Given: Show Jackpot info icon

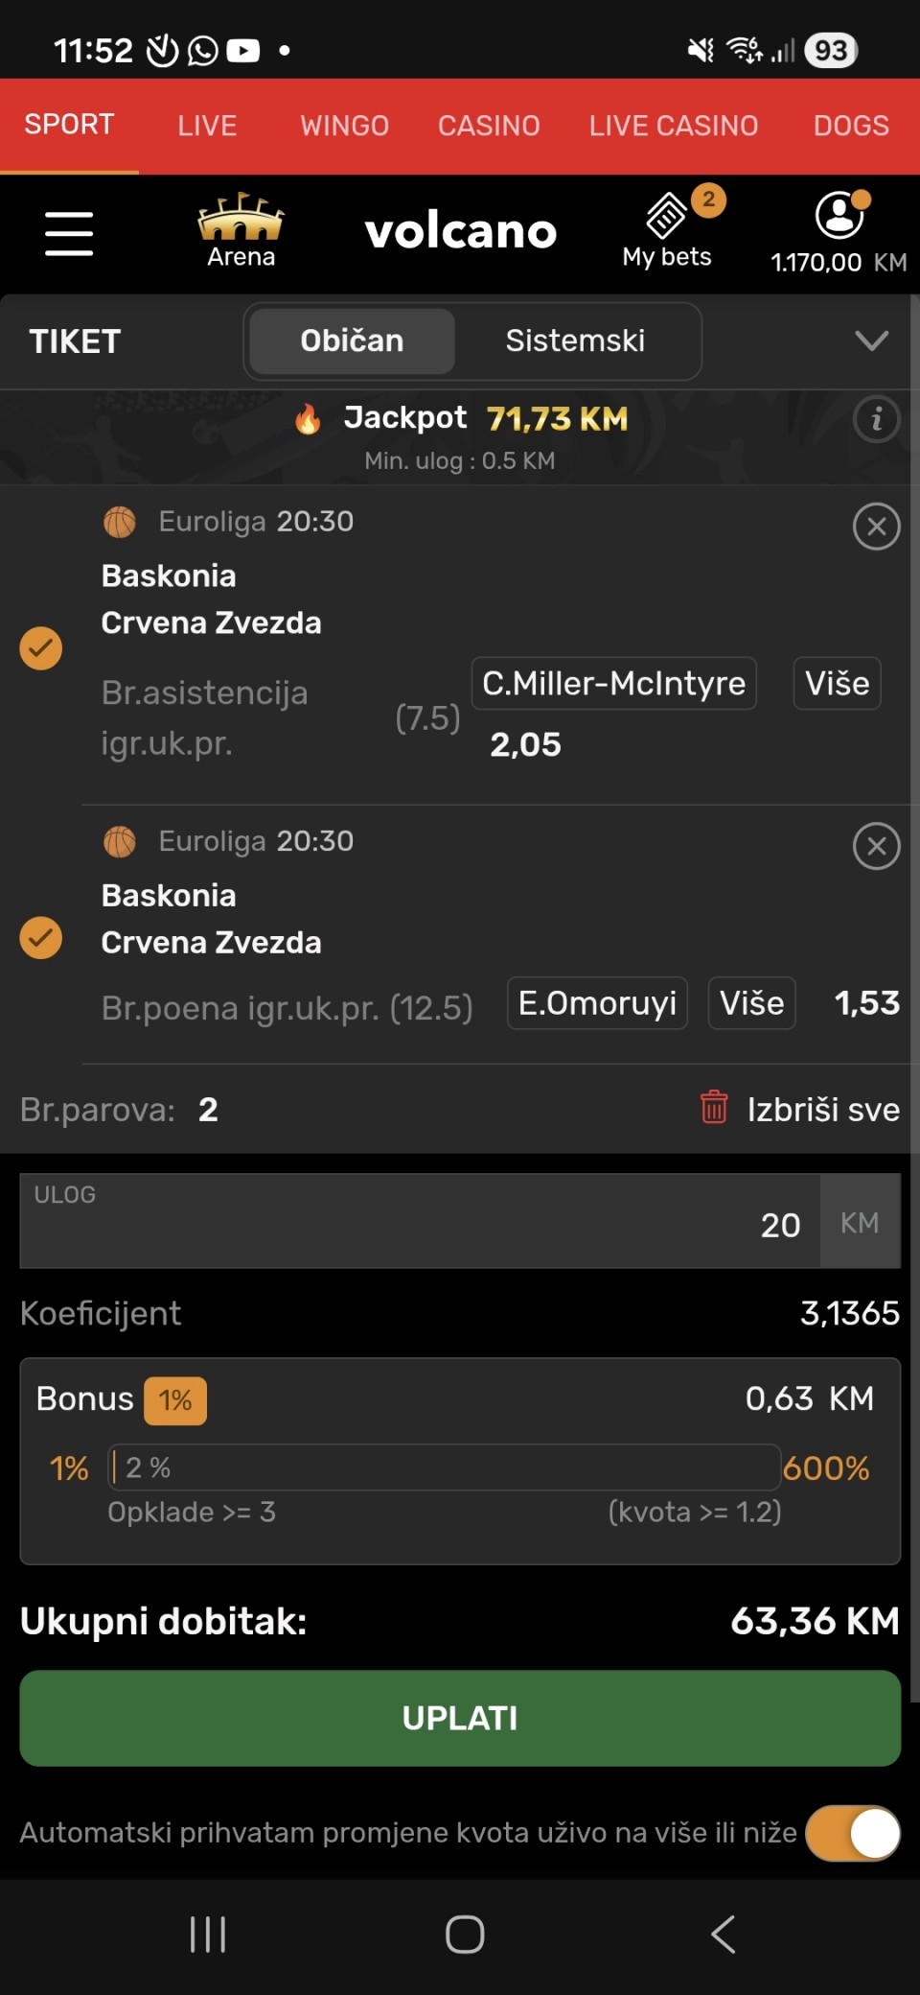Looking at the screenshot, I should [876, 419].
